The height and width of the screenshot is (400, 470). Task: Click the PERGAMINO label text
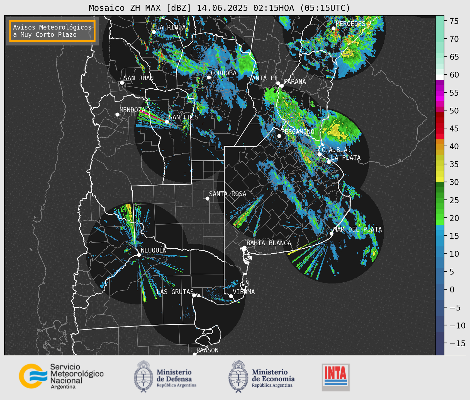tap(298, 132)
